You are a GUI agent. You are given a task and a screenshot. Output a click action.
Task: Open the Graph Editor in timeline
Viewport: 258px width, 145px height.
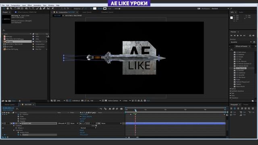click(121, 109)
